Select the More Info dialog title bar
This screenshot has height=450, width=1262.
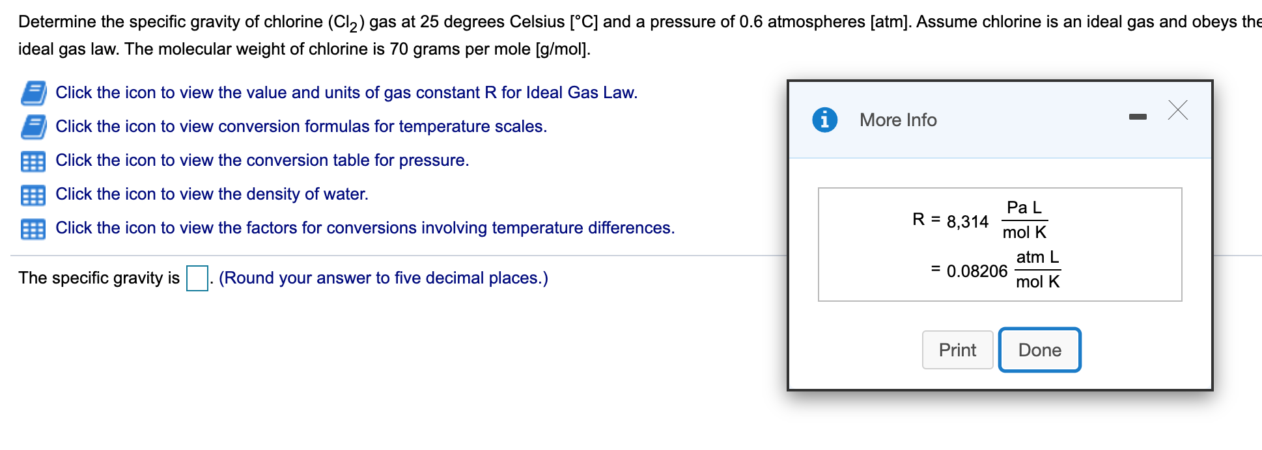(897, 120)
